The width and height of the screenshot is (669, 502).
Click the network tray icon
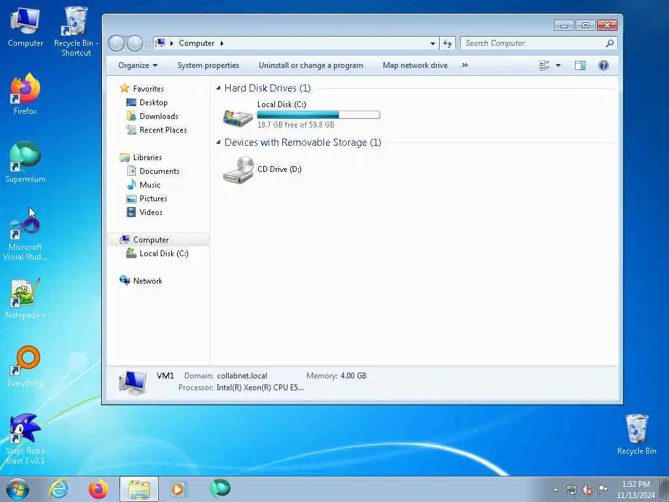click(x=572, y=490)
